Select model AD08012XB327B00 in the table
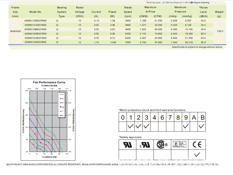This screenshot has height=175, width=233. tap(35, 42)
